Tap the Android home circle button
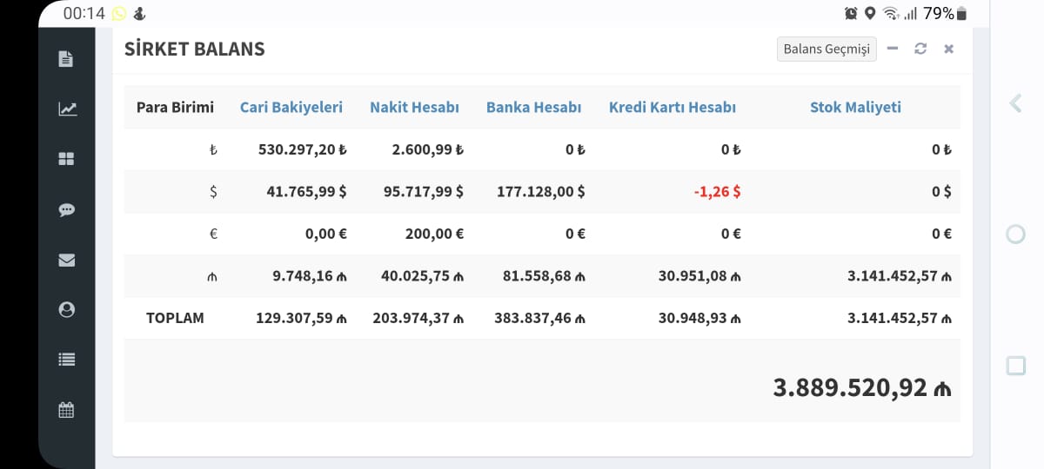Image resolution: width=1044 pixels, height=469 pixels. tap(1015, 234)
